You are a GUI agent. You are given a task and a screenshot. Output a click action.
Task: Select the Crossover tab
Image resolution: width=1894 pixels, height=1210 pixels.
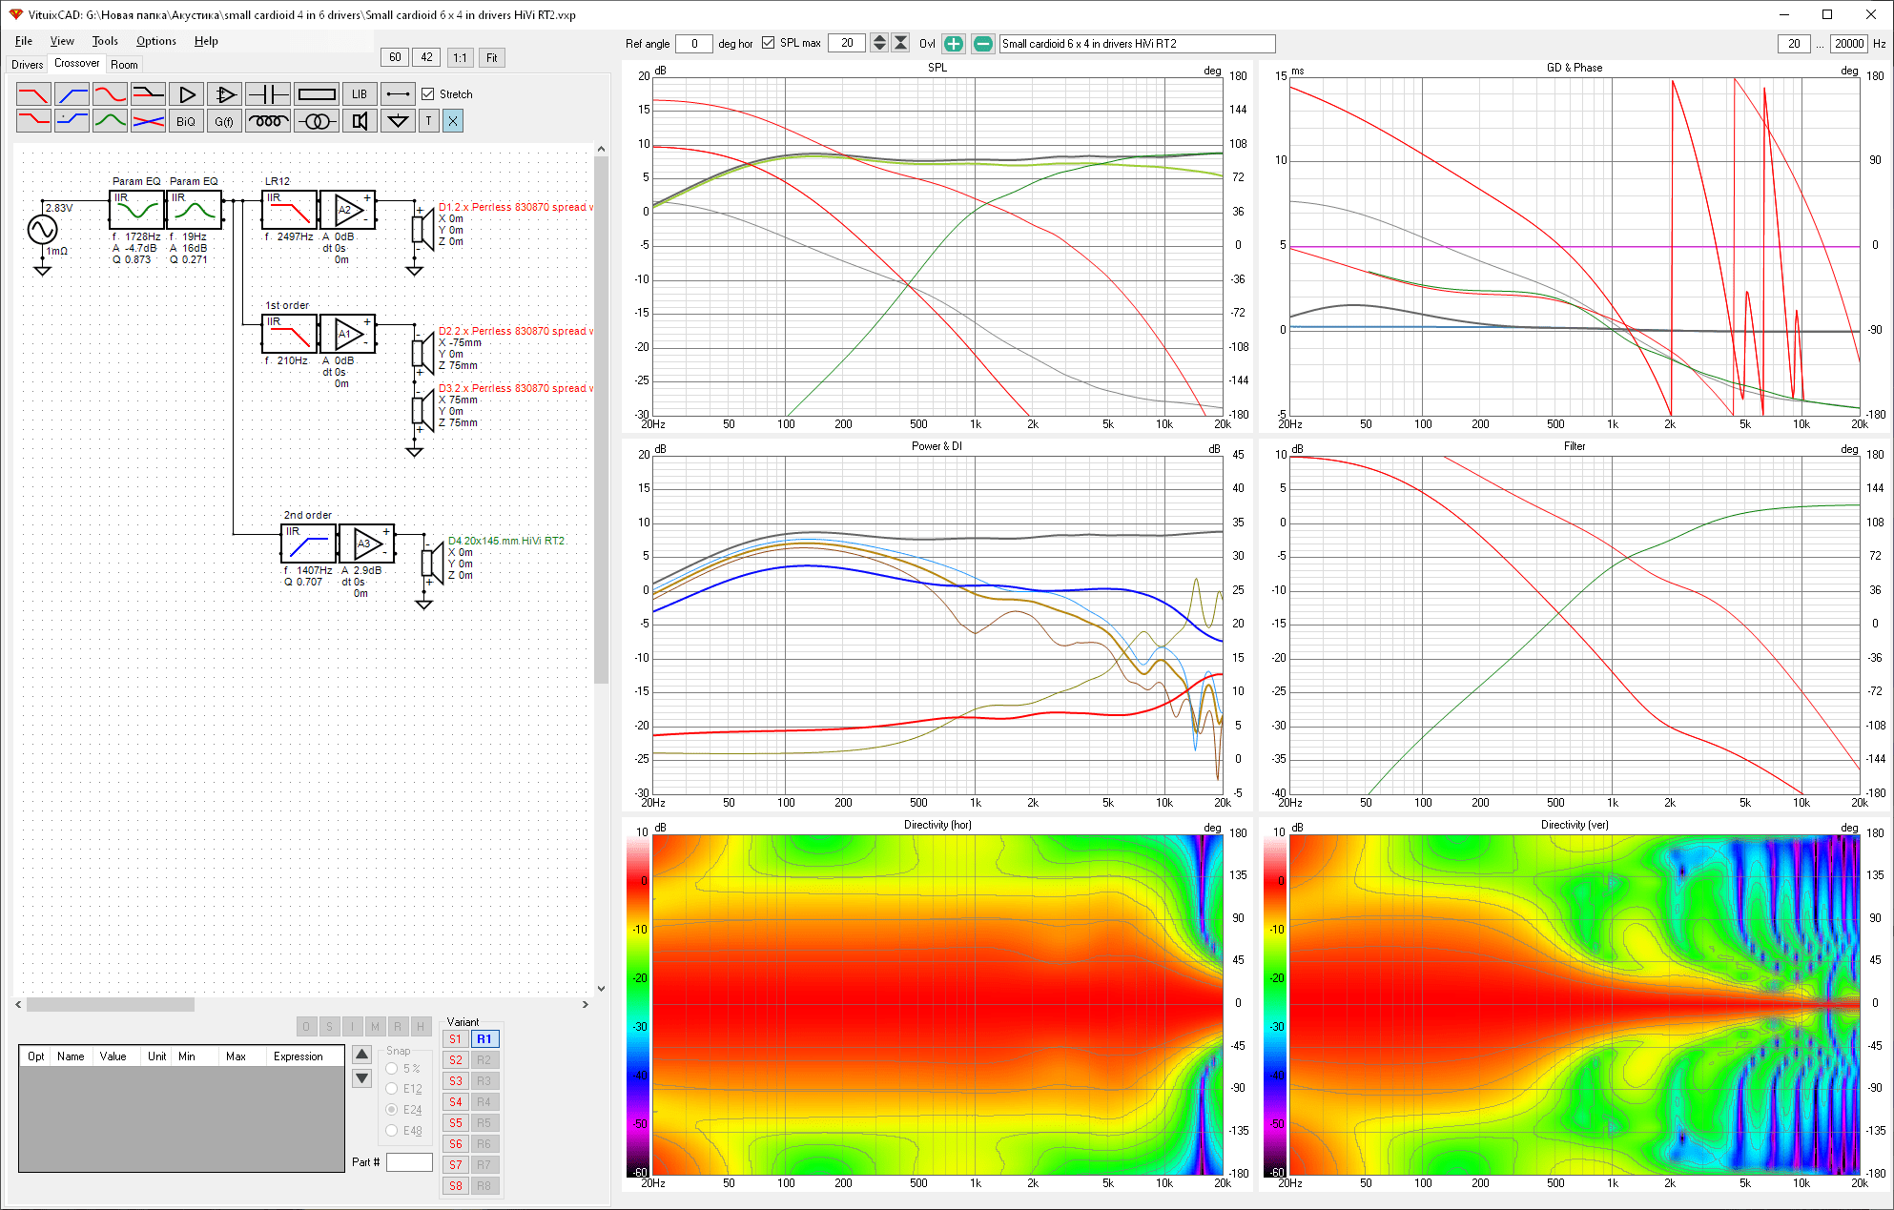coord(76,63)
